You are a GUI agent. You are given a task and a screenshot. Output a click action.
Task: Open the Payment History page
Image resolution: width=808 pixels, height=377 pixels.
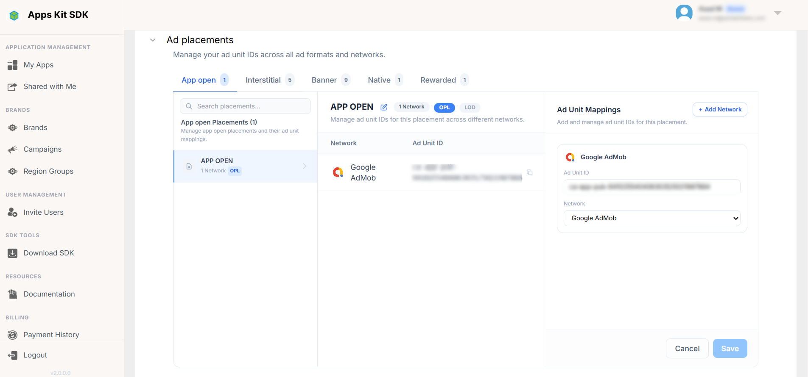click(51, 335)
